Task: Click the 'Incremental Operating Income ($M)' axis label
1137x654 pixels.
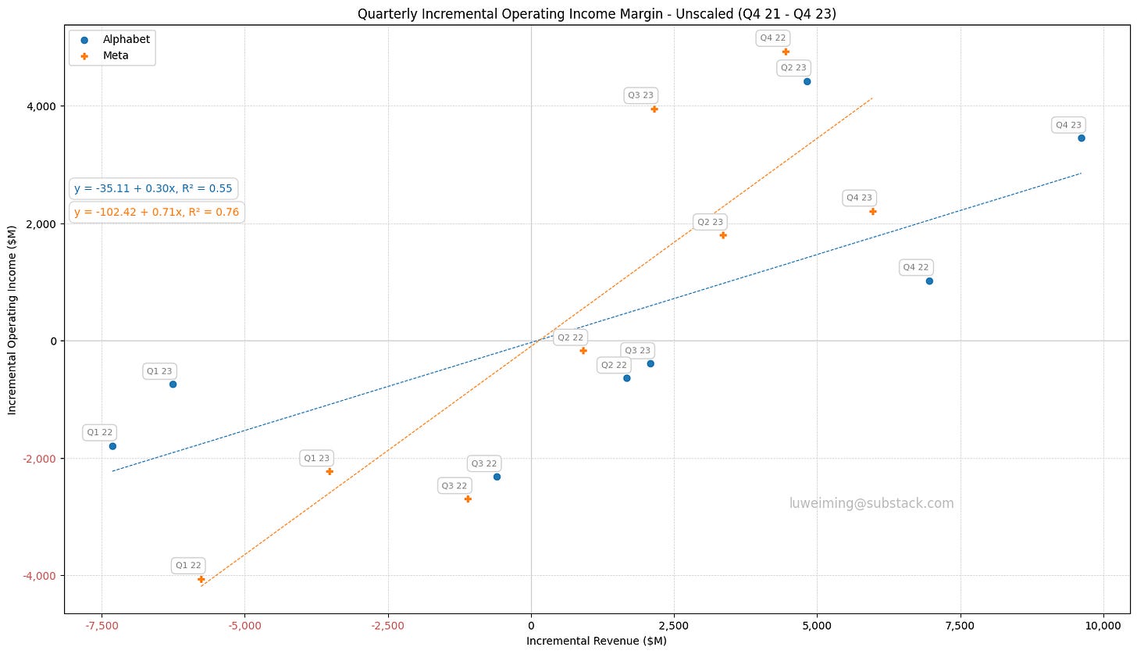Action: click(13, 320)
